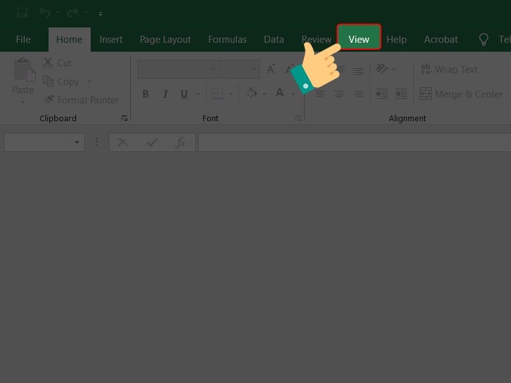Expand the Paste options arrow
511x383 pixels.
point(23,103)
